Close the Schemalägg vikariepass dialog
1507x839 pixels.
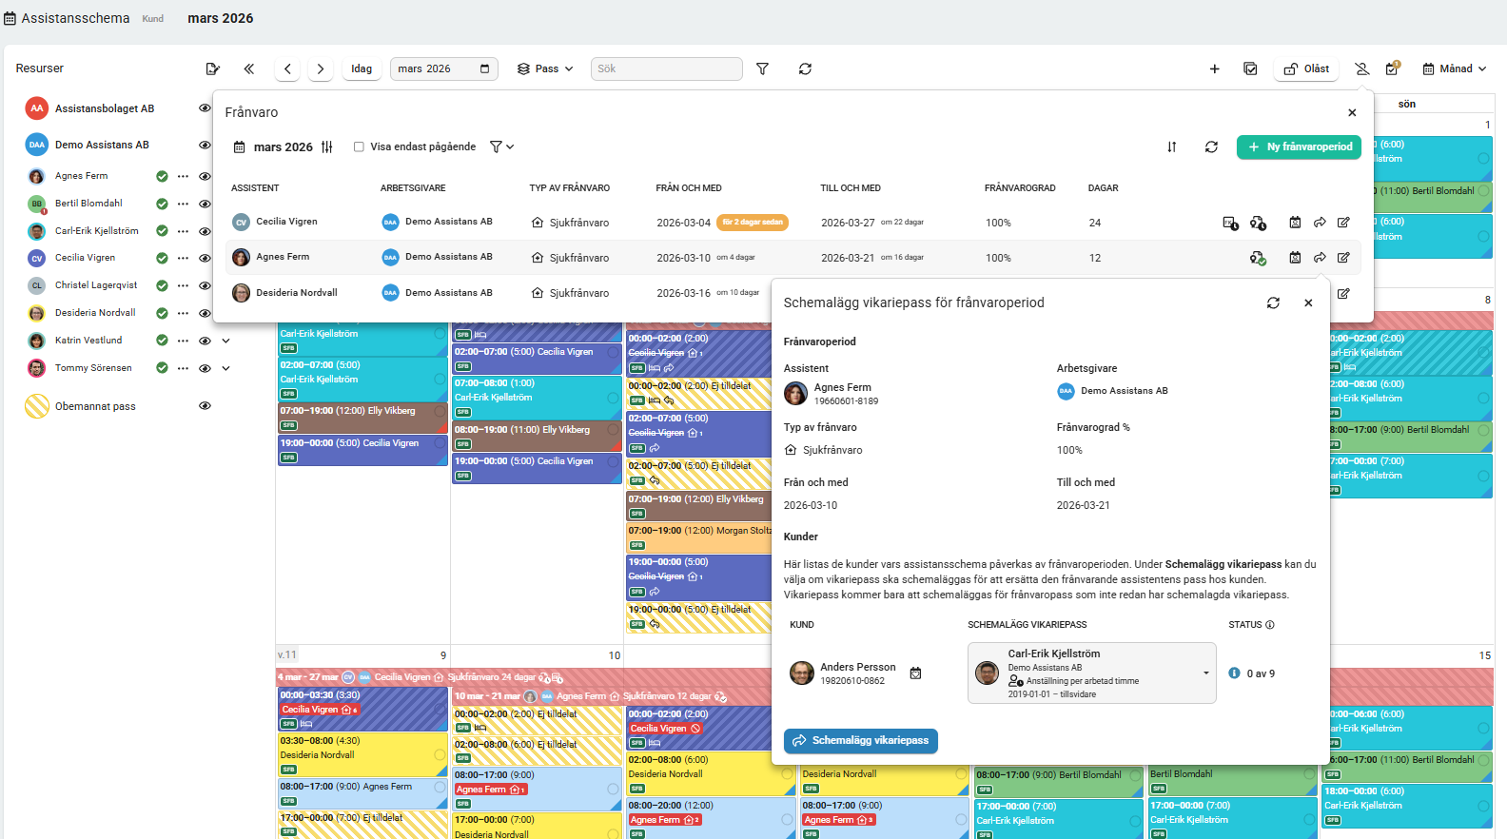(x=1308, y=302)
